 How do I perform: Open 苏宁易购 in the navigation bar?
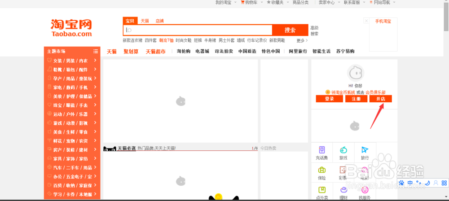(345, 52)
